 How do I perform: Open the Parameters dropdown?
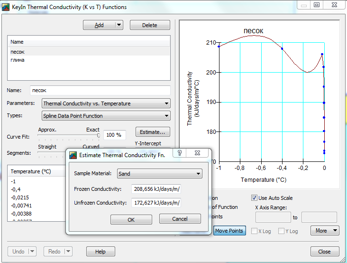(106, 103)
